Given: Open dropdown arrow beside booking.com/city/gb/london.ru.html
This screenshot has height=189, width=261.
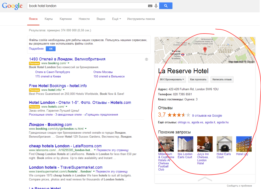Looking at the screenshot, I should [x=86, y=129].
